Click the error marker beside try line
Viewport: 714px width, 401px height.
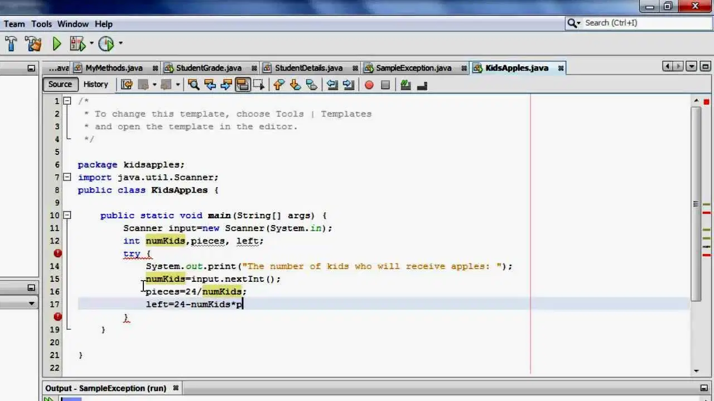57,253
